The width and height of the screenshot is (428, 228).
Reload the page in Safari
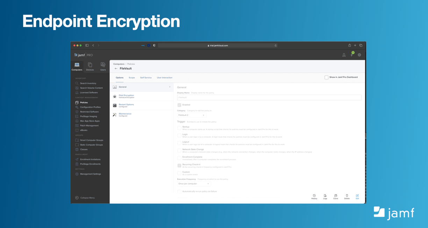[x=276, y=45]
